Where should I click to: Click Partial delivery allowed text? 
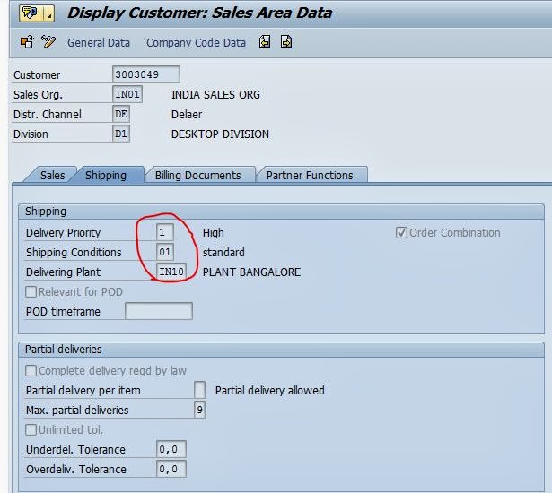point(270,390)
